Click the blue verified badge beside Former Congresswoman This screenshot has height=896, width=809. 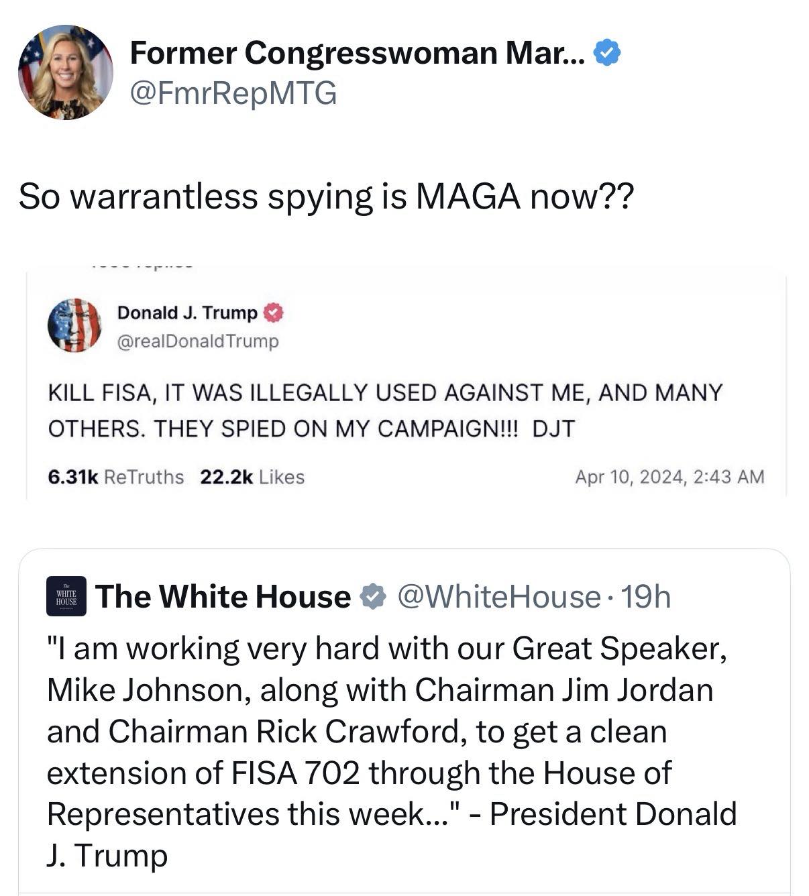pyautogui.click(x=608, y=53)
